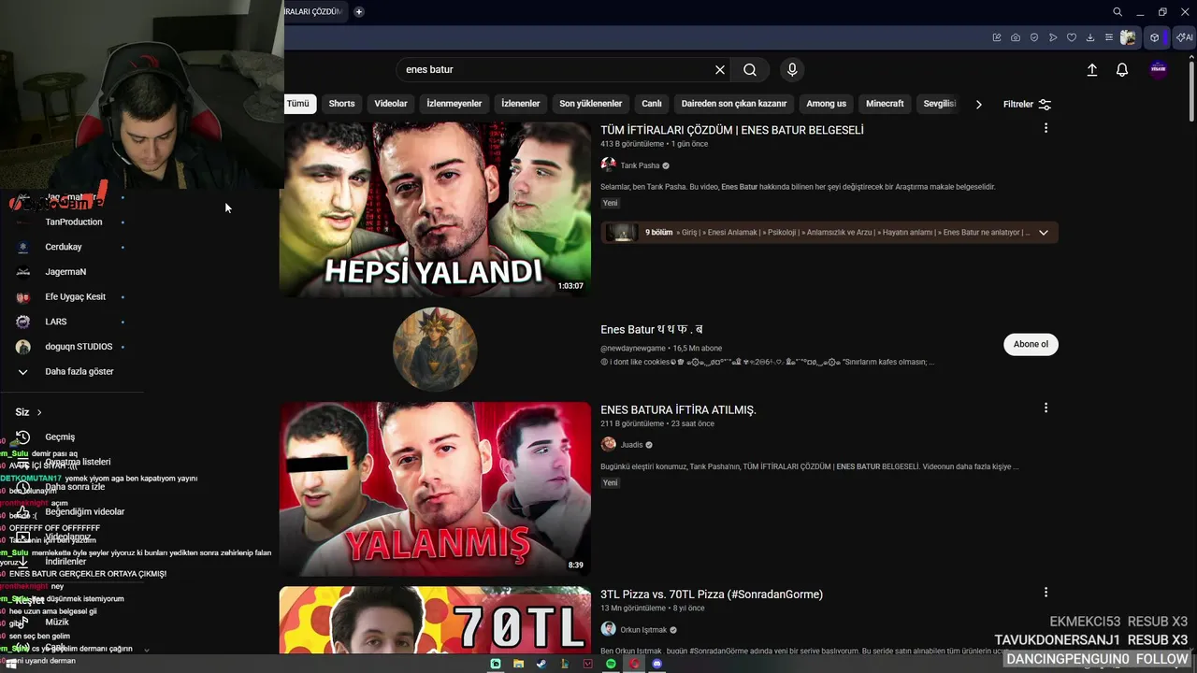Viewport: 1197px width, 673px height.
Task: Open Spotify from the taskbar
Action: pyautogui.click(x=611, y=664)
